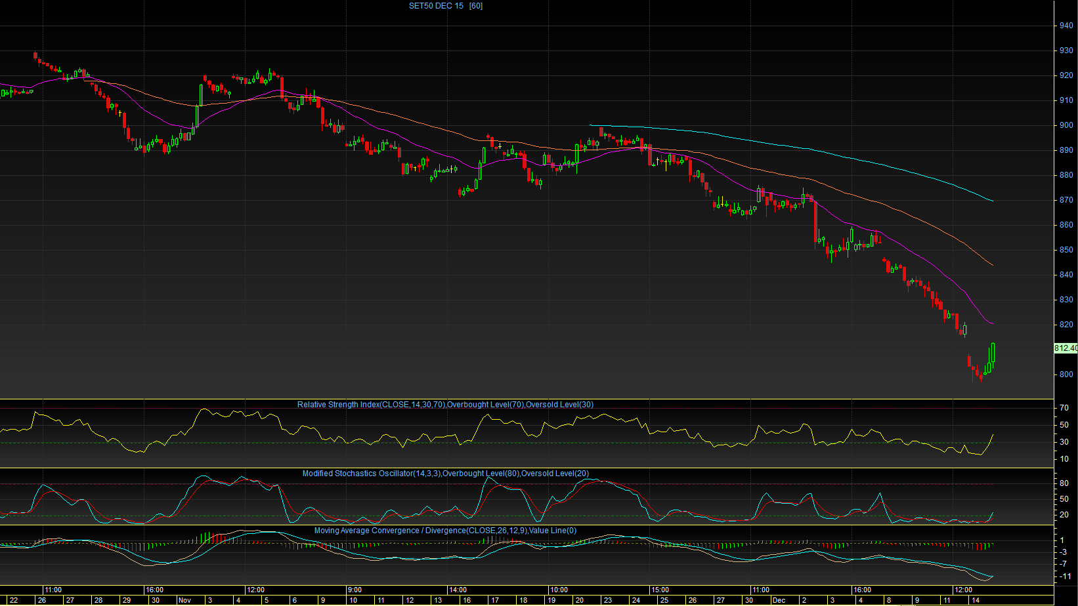The height and width of the screenshot is (606, 1078).
Task: Click the 840 price axis label
Action: coord(1066,275)
